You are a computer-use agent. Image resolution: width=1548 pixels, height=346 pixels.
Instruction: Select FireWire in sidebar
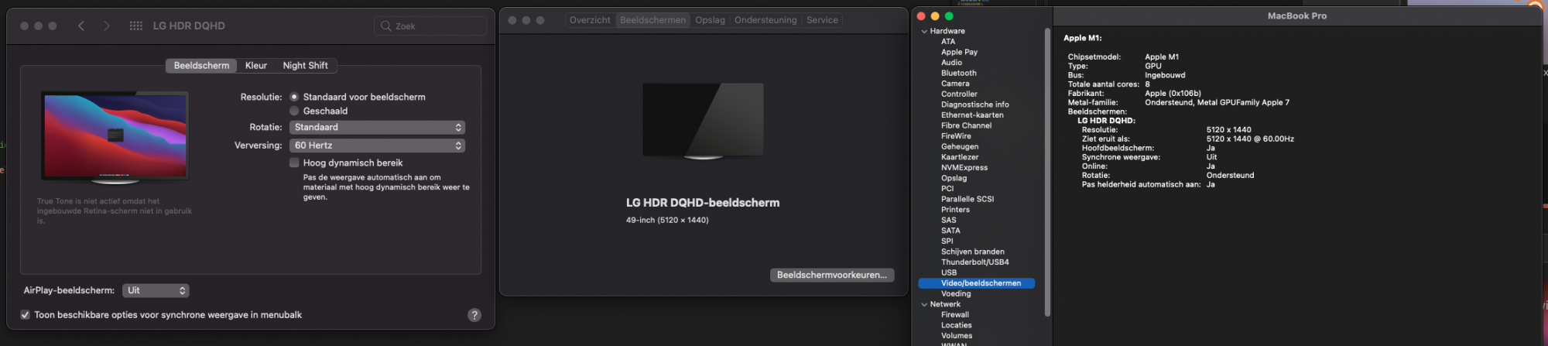pos(956,136)
